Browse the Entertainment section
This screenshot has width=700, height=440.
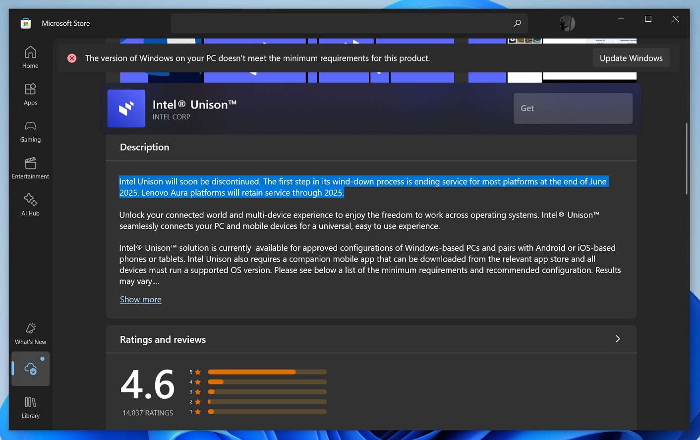(x=30, y=167)
